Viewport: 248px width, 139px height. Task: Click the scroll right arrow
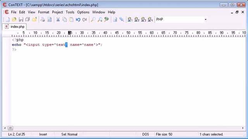(x=243, y=128)
